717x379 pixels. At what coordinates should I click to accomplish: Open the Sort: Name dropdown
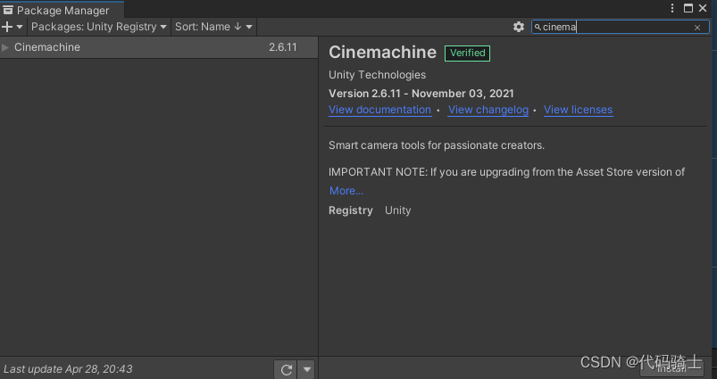(x=213, y=27)
